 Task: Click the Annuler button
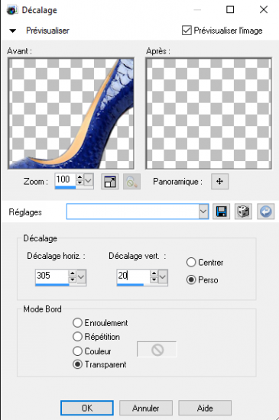(x=146, y=408)
